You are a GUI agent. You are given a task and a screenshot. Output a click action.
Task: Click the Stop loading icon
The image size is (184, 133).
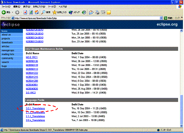pyautogui.click(x=25, y=12)
